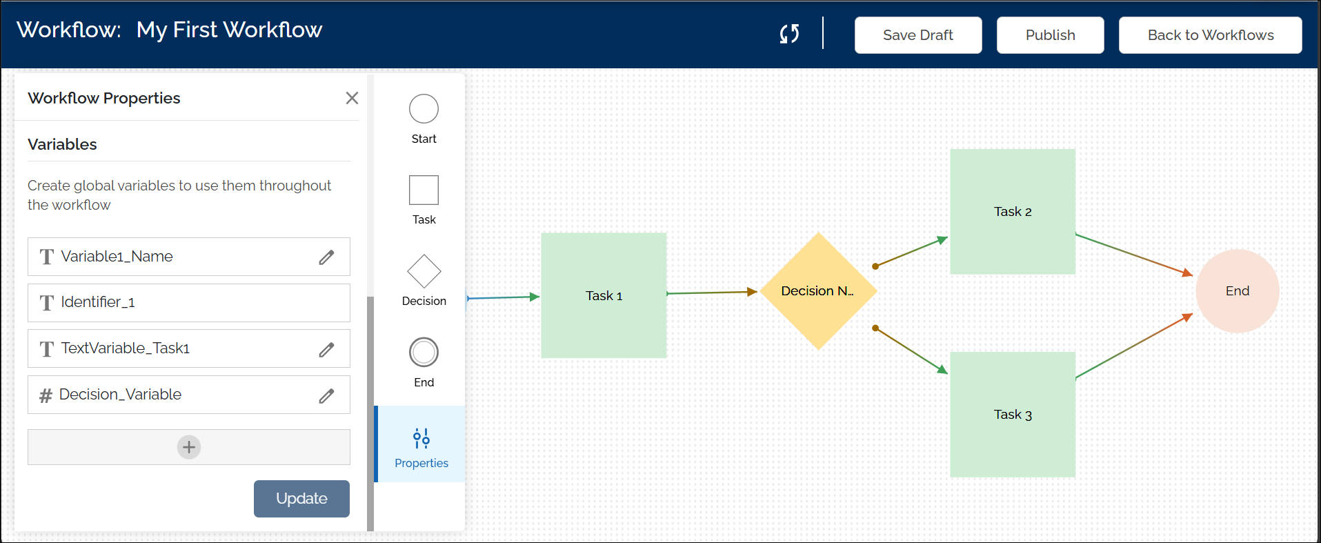The width and height of the screenshot is (1321, 543).
Task: Click the Save Draft button
Action: (917, 35)
